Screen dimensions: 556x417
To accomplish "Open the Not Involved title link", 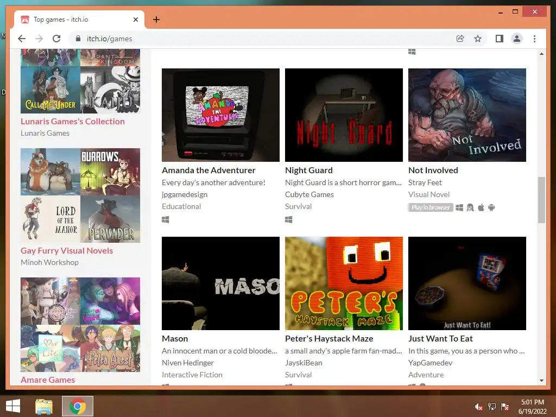I will pos(433,170).
